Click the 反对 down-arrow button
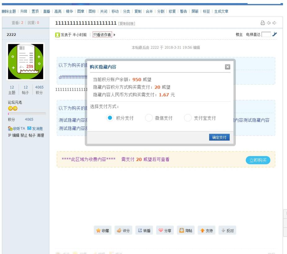 pos(227,230)
